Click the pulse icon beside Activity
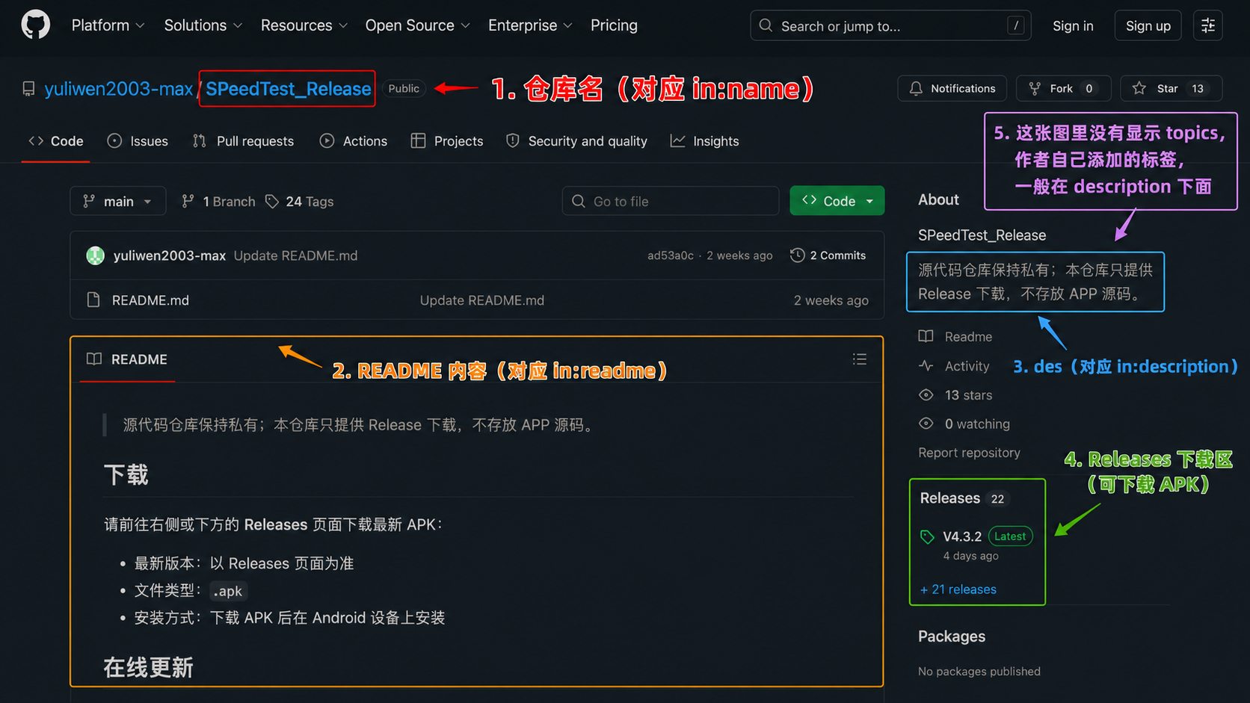This screenshot has height=703, width=1250. [x=926, y=366]
